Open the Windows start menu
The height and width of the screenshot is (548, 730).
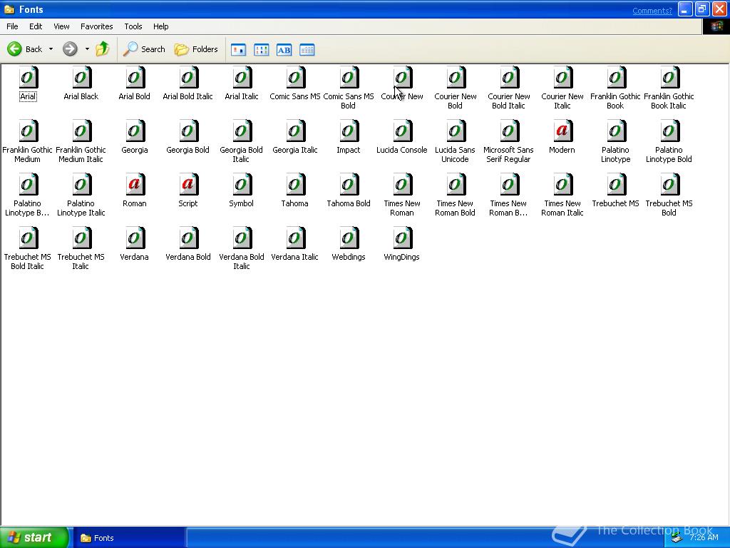tap(34, 537)
